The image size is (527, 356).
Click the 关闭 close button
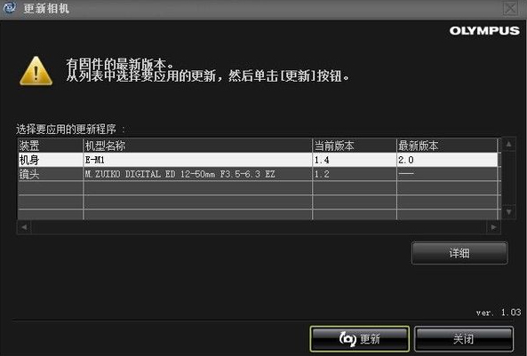[x=464, y=339]
